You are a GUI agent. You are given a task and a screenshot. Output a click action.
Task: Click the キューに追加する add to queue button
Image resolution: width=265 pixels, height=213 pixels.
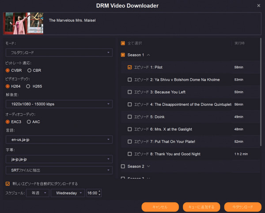pos(201,207)
